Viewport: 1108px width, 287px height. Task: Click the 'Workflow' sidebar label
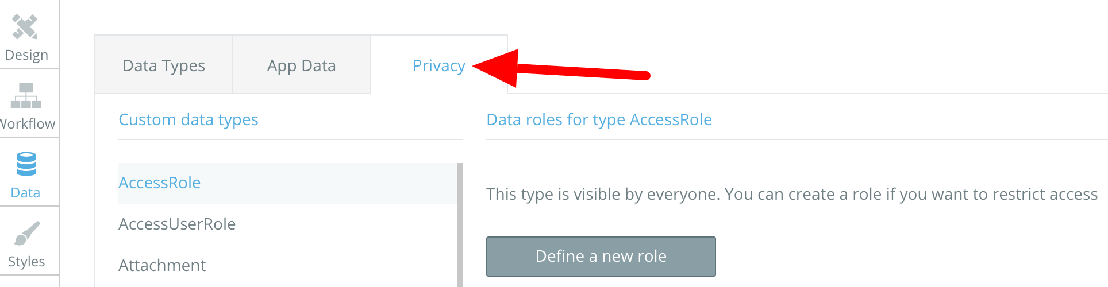point(28,124)
